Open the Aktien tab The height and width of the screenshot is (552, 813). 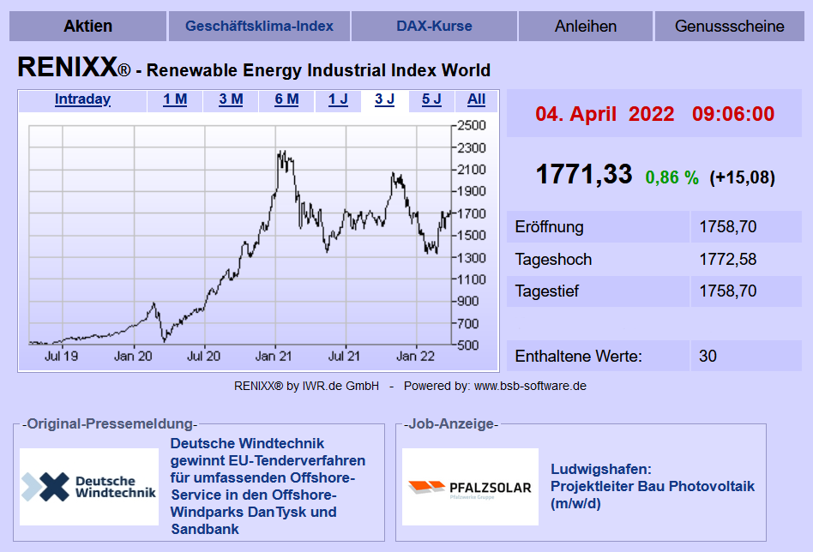[x=87, y=26]
